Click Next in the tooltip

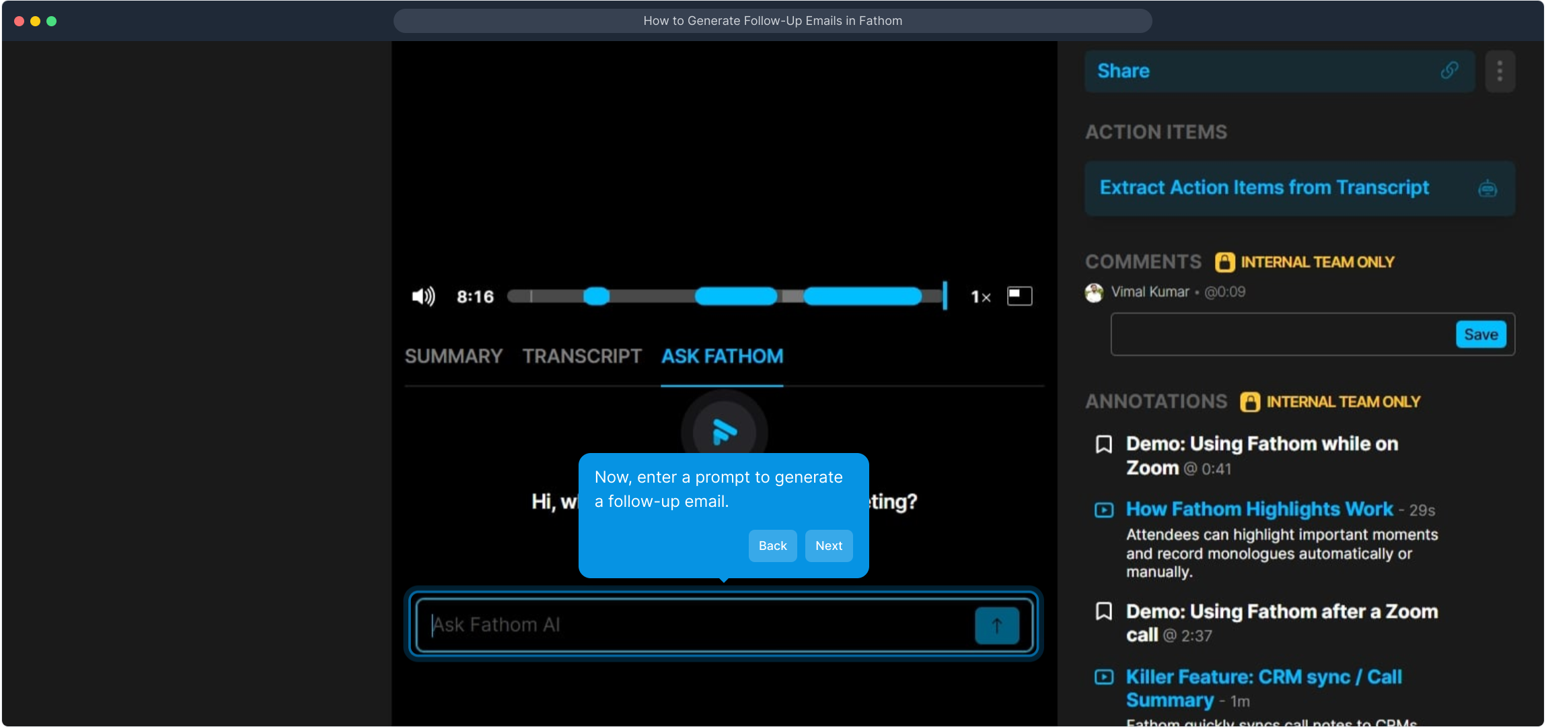click(x=829, y=546)
